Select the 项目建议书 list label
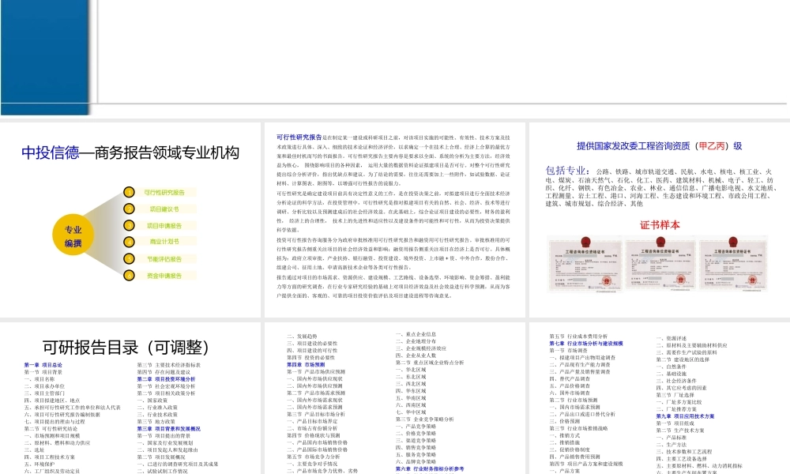The height and width of the screenshot is (474, 790). [164, 209]
